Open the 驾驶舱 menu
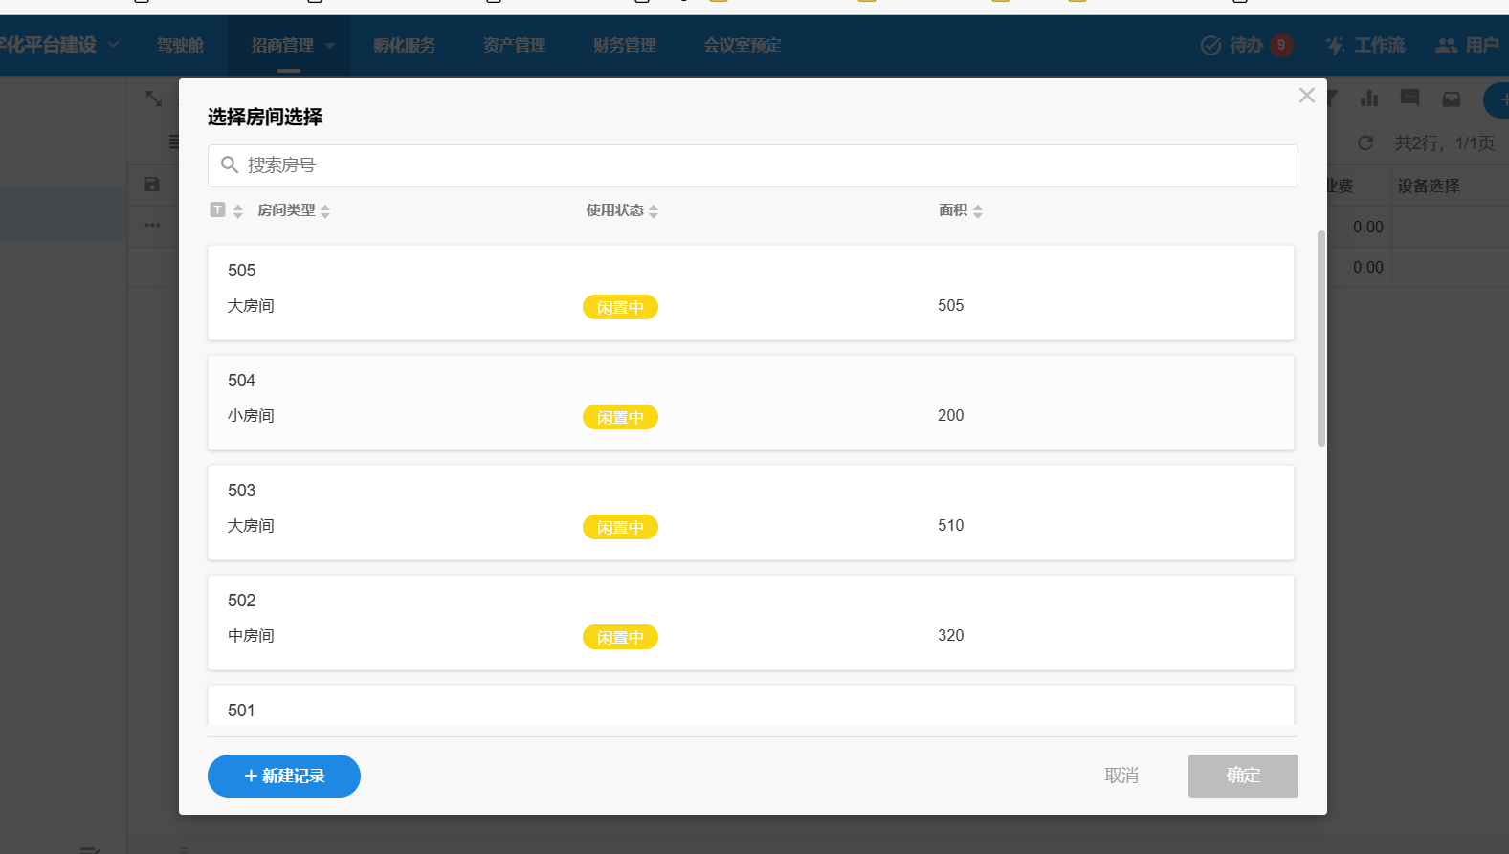This screenshot has width=1509, height=854. click(180, 45)
